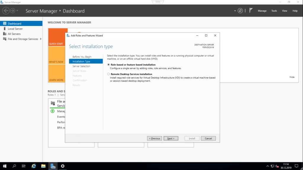The height and width of the screenshot is (170, 303).
Task: Cancel the Add Roles wizard
Action: click(x=208, y=138)
